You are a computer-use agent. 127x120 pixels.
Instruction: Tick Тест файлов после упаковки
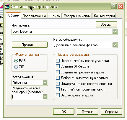point(58,89)
